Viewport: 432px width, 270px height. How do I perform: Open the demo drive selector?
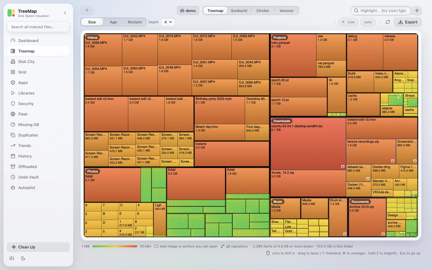pyautogui.click(x=188, y=11)
